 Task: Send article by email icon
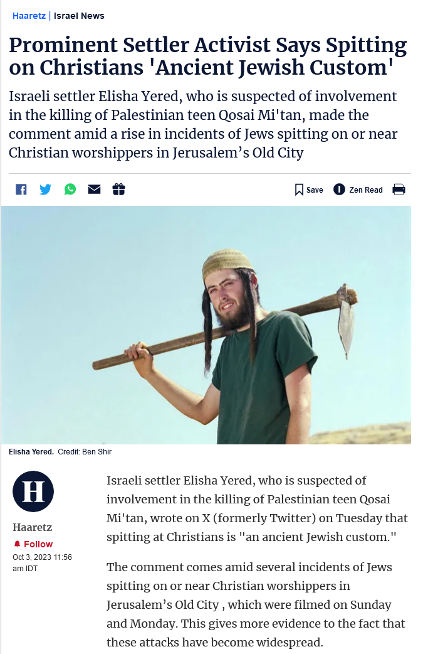pyautogui.click(x=94, y=190)
